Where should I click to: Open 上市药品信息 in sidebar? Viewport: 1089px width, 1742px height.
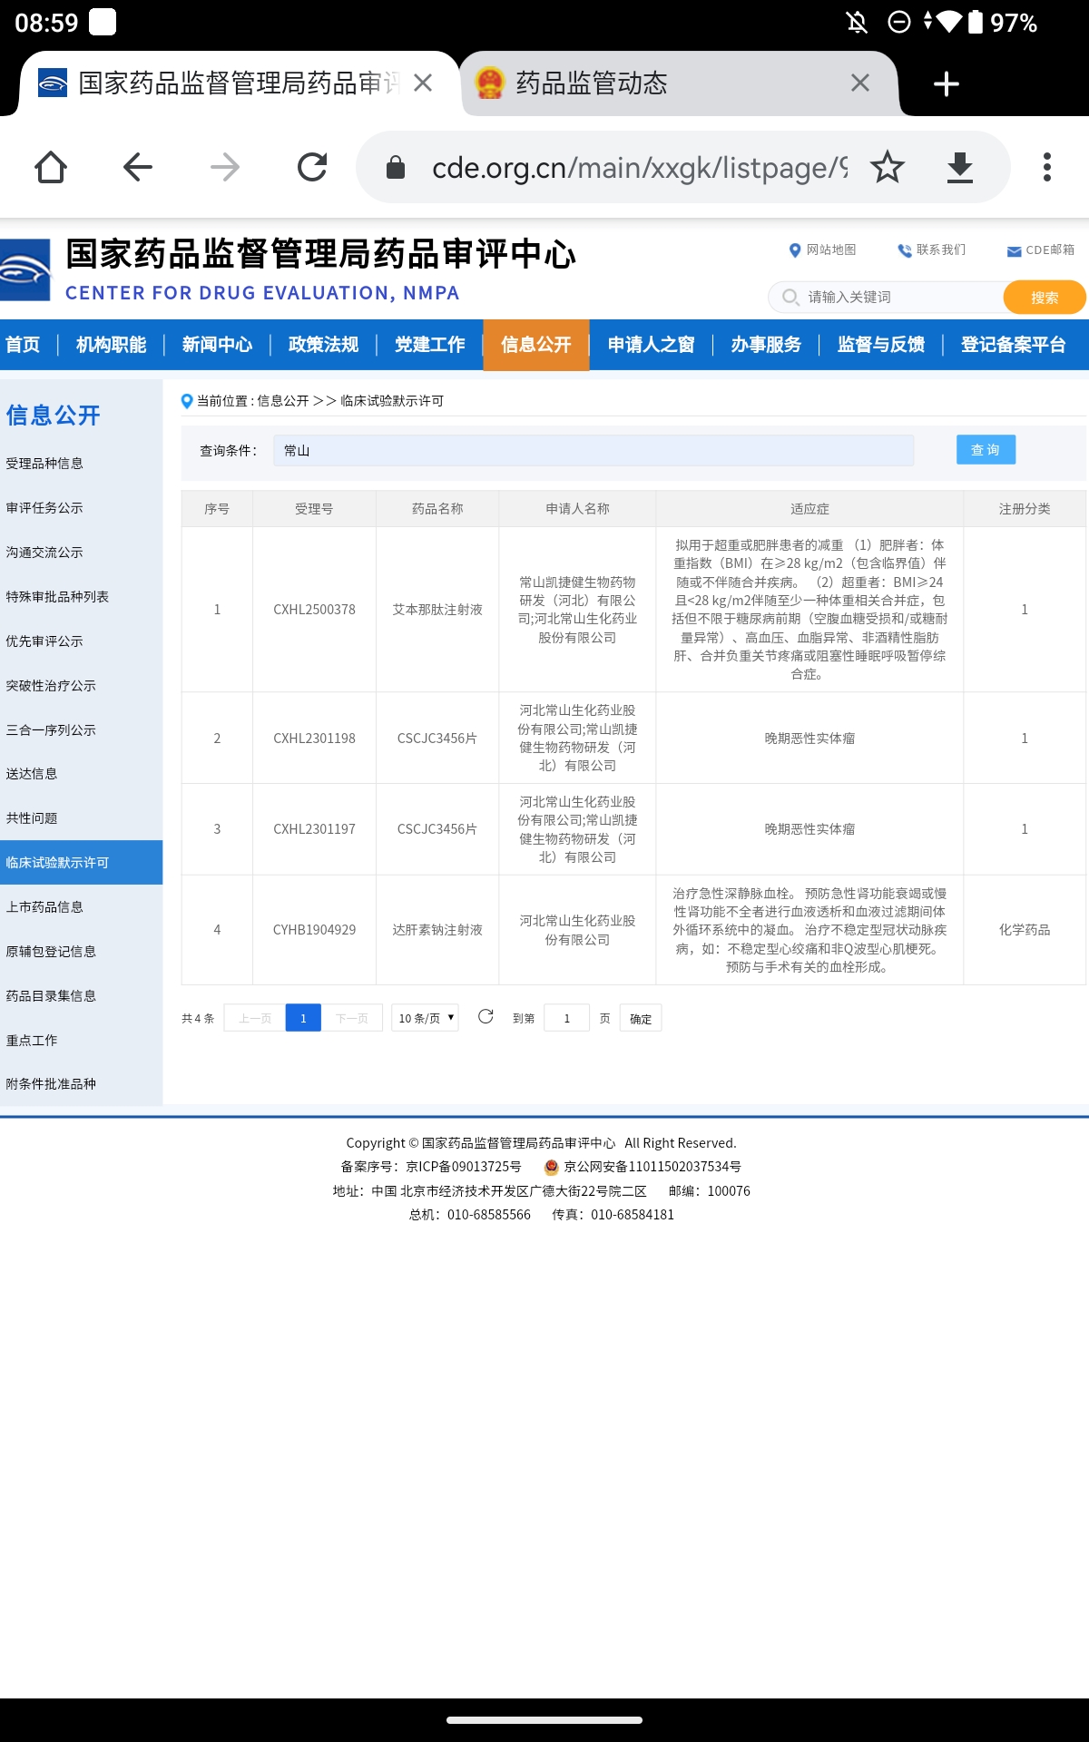(44, 907)
